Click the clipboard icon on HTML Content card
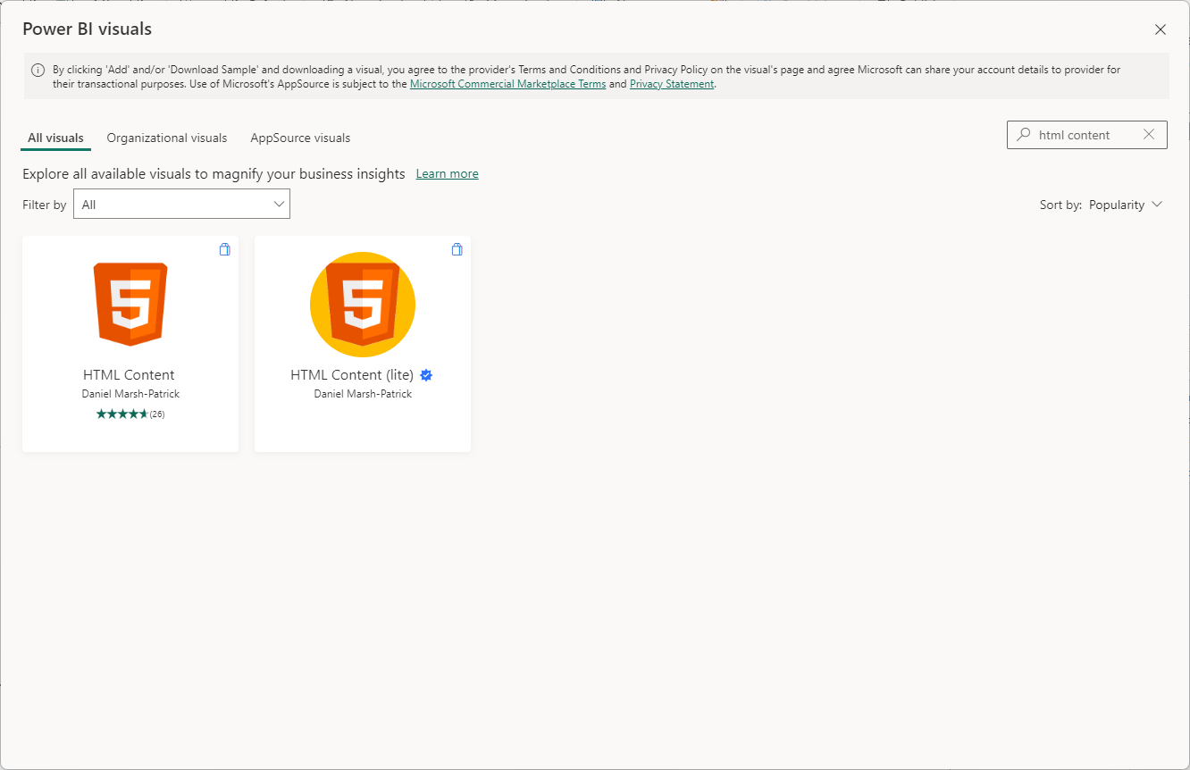Image resolution: width=1190 pixels, height=770 pixels. pos(224,249)
